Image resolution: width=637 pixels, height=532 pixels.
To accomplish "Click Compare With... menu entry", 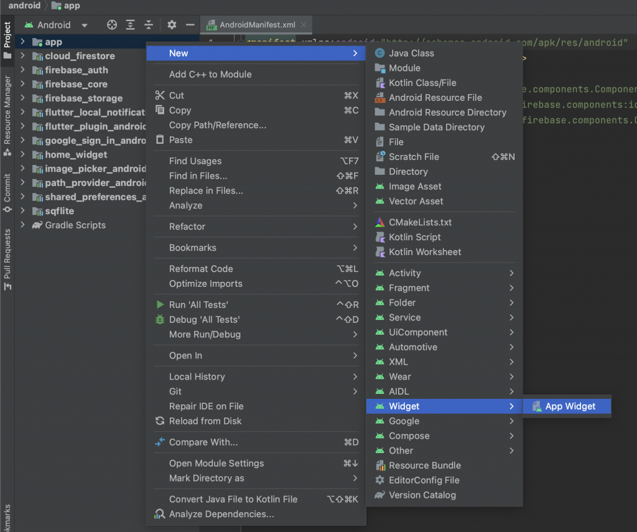I will click(256, 442).
